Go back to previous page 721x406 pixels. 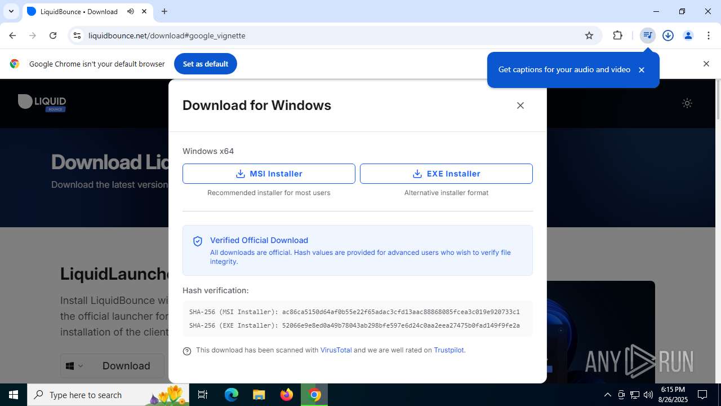[x=12, y=36]
